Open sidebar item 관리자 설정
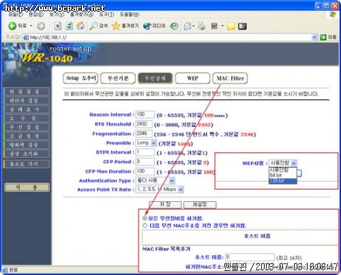 (27, 100)
